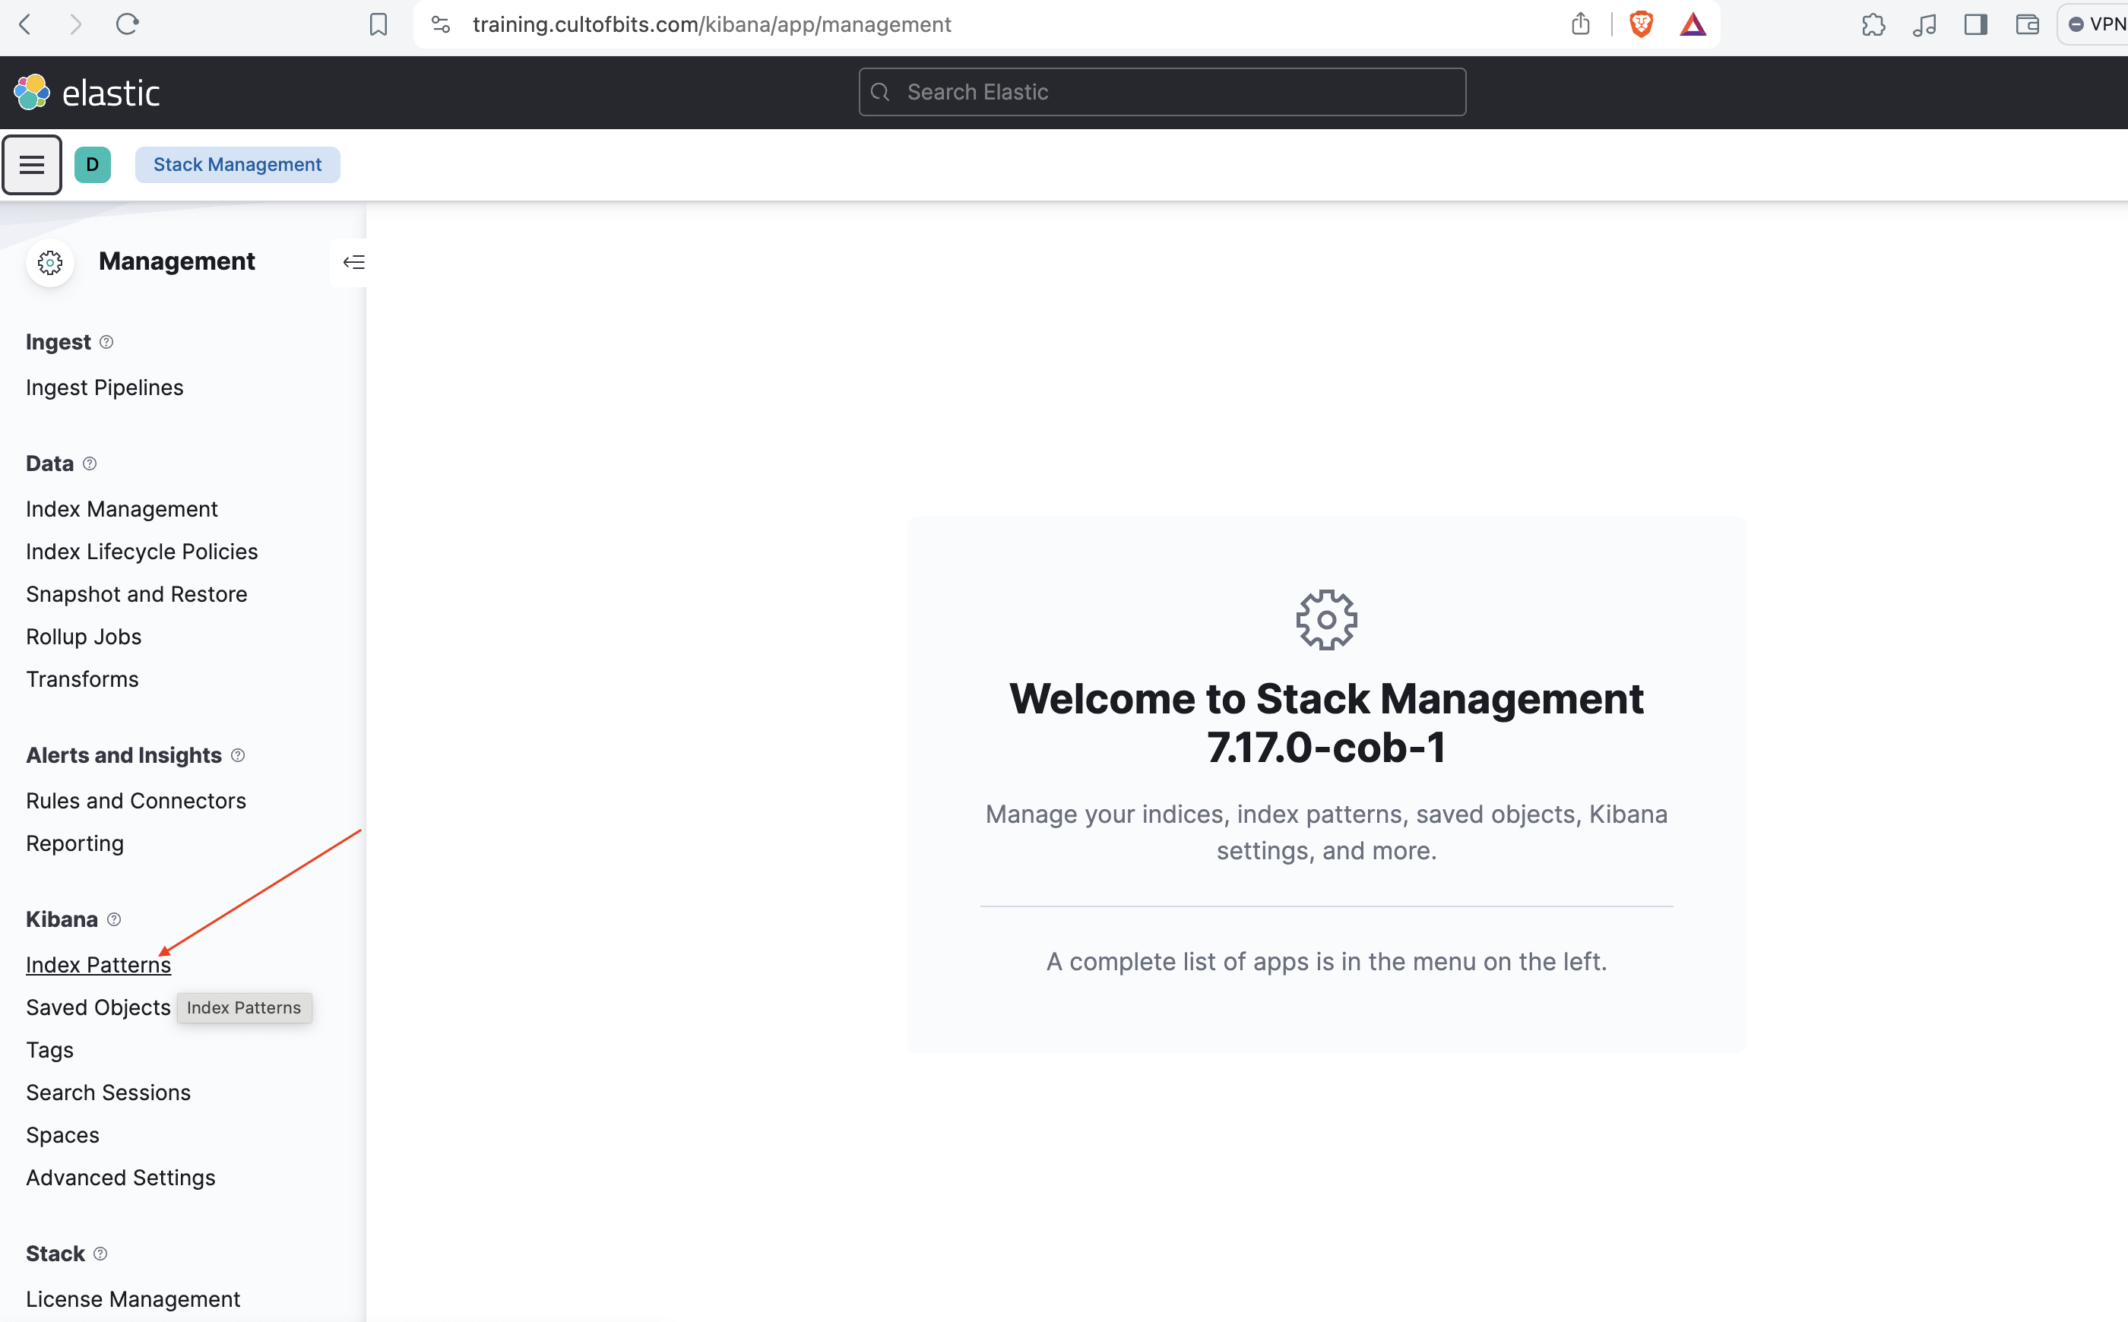Click the browser address bar URL
The width and height of the screenshot is (2128, 1322).
(x=711, y=24)
